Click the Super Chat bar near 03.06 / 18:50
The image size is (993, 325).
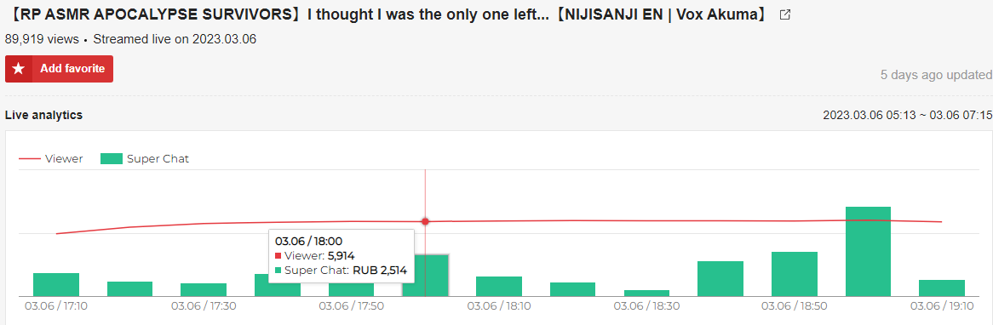click(795, 275)
